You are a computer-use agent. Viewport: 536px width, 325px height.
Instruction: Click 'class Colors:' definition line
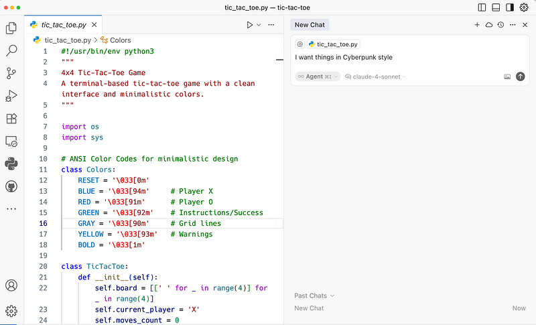coord(88,170)
